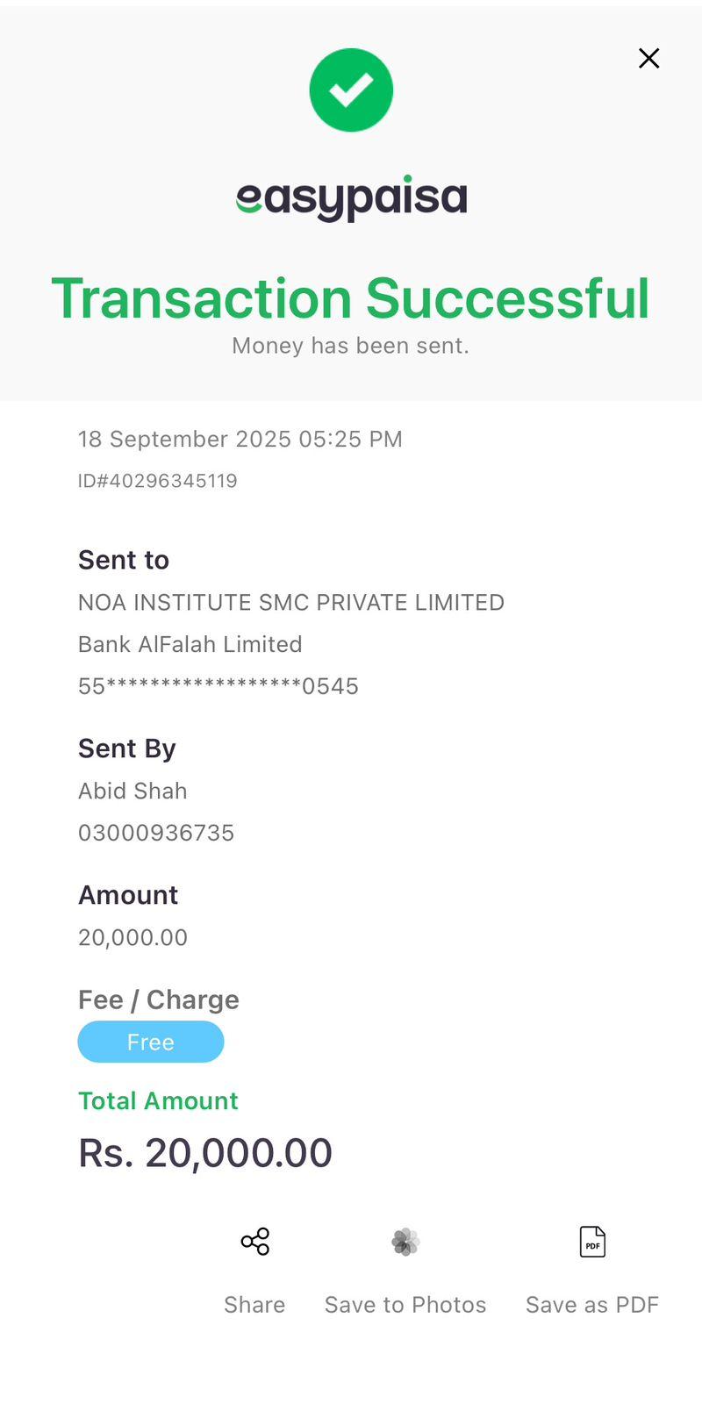Tap the Rs. 20,000.00 total amount
This screenshot has height=1404, width=702.
205,1153
